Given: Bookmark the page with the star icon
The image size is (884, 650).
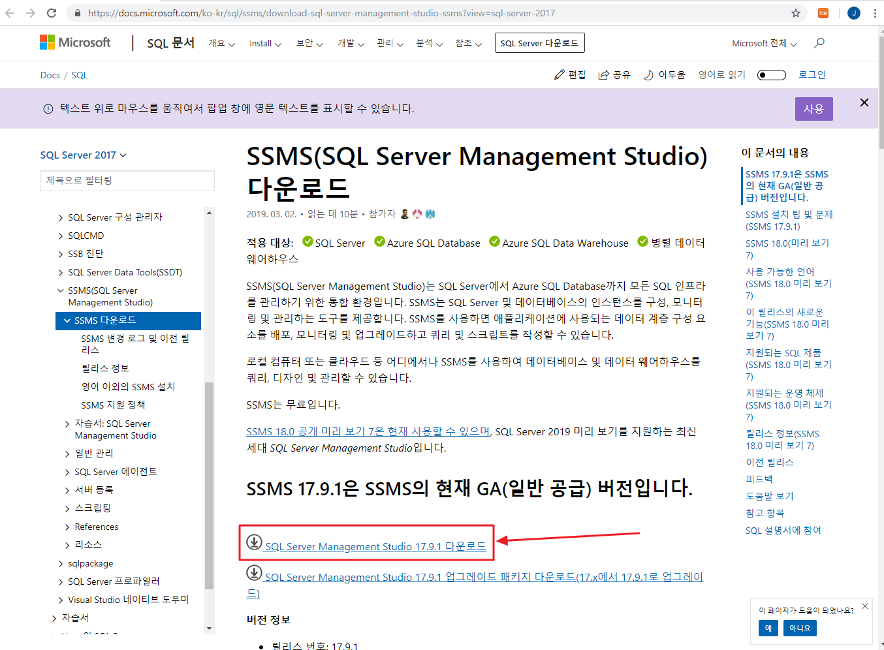Looking at the screenshot, I should pyautogui.click(x=797, y=12).
